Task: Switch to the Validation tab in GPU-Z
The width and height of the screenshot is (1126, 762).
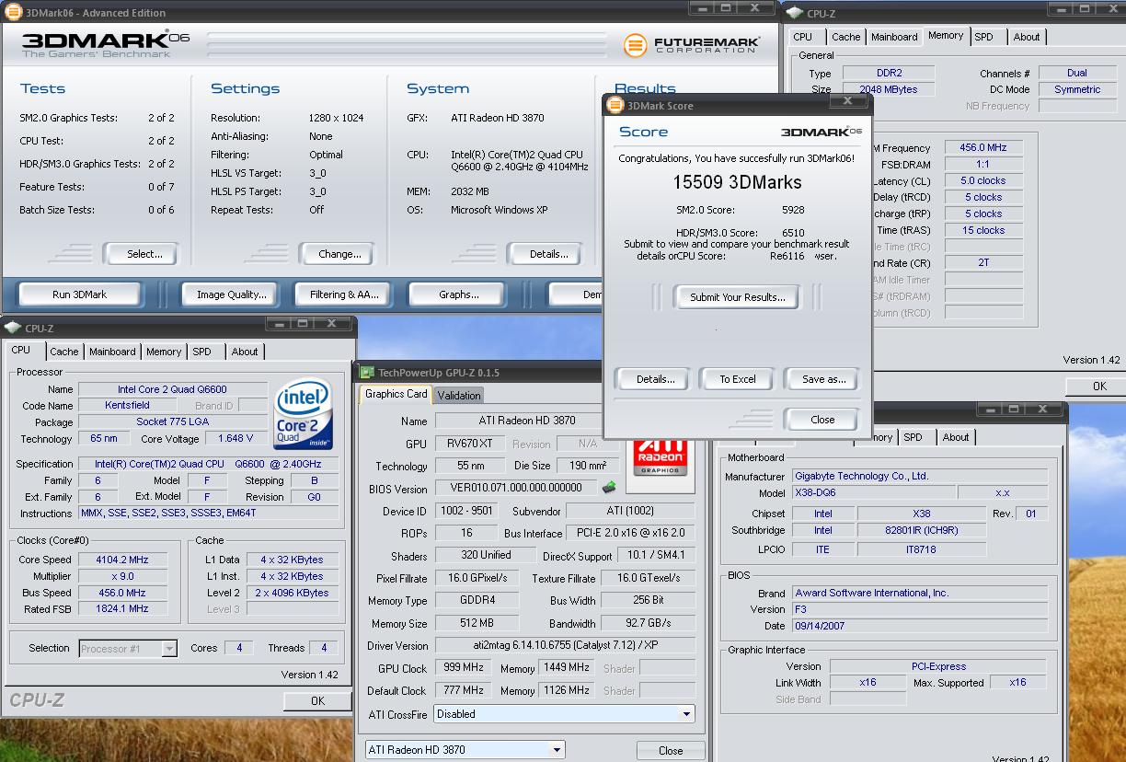Action: [x=458, y=395]
